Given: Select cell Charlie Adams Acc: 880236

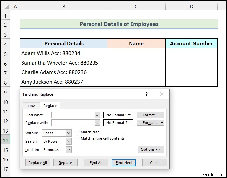Looking at the screenshot, I should tap(64, 72).
